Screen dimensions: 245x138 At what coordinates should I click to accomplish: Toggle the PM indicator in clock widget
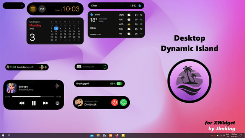tap(42, 9)
